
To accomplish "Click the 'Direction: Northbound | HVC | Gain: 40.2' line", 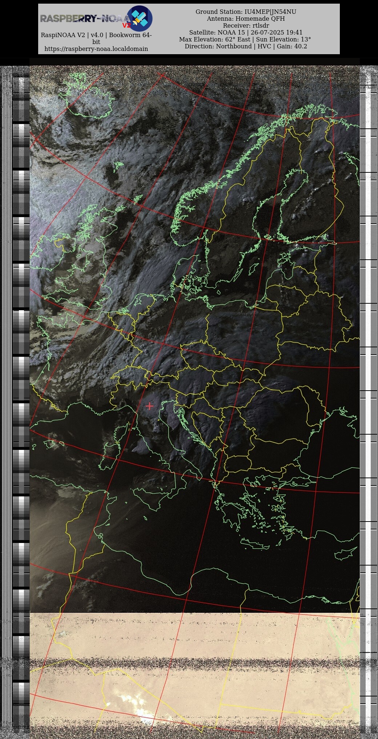I will pyautogui.click(x=246, y=46).
